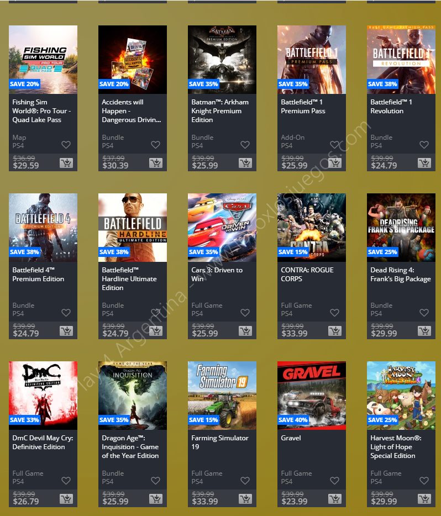
Task: Add Dead Rising 4 Frank's Big Package to cart
Action: pyautogui.click(x=424, y=331)
